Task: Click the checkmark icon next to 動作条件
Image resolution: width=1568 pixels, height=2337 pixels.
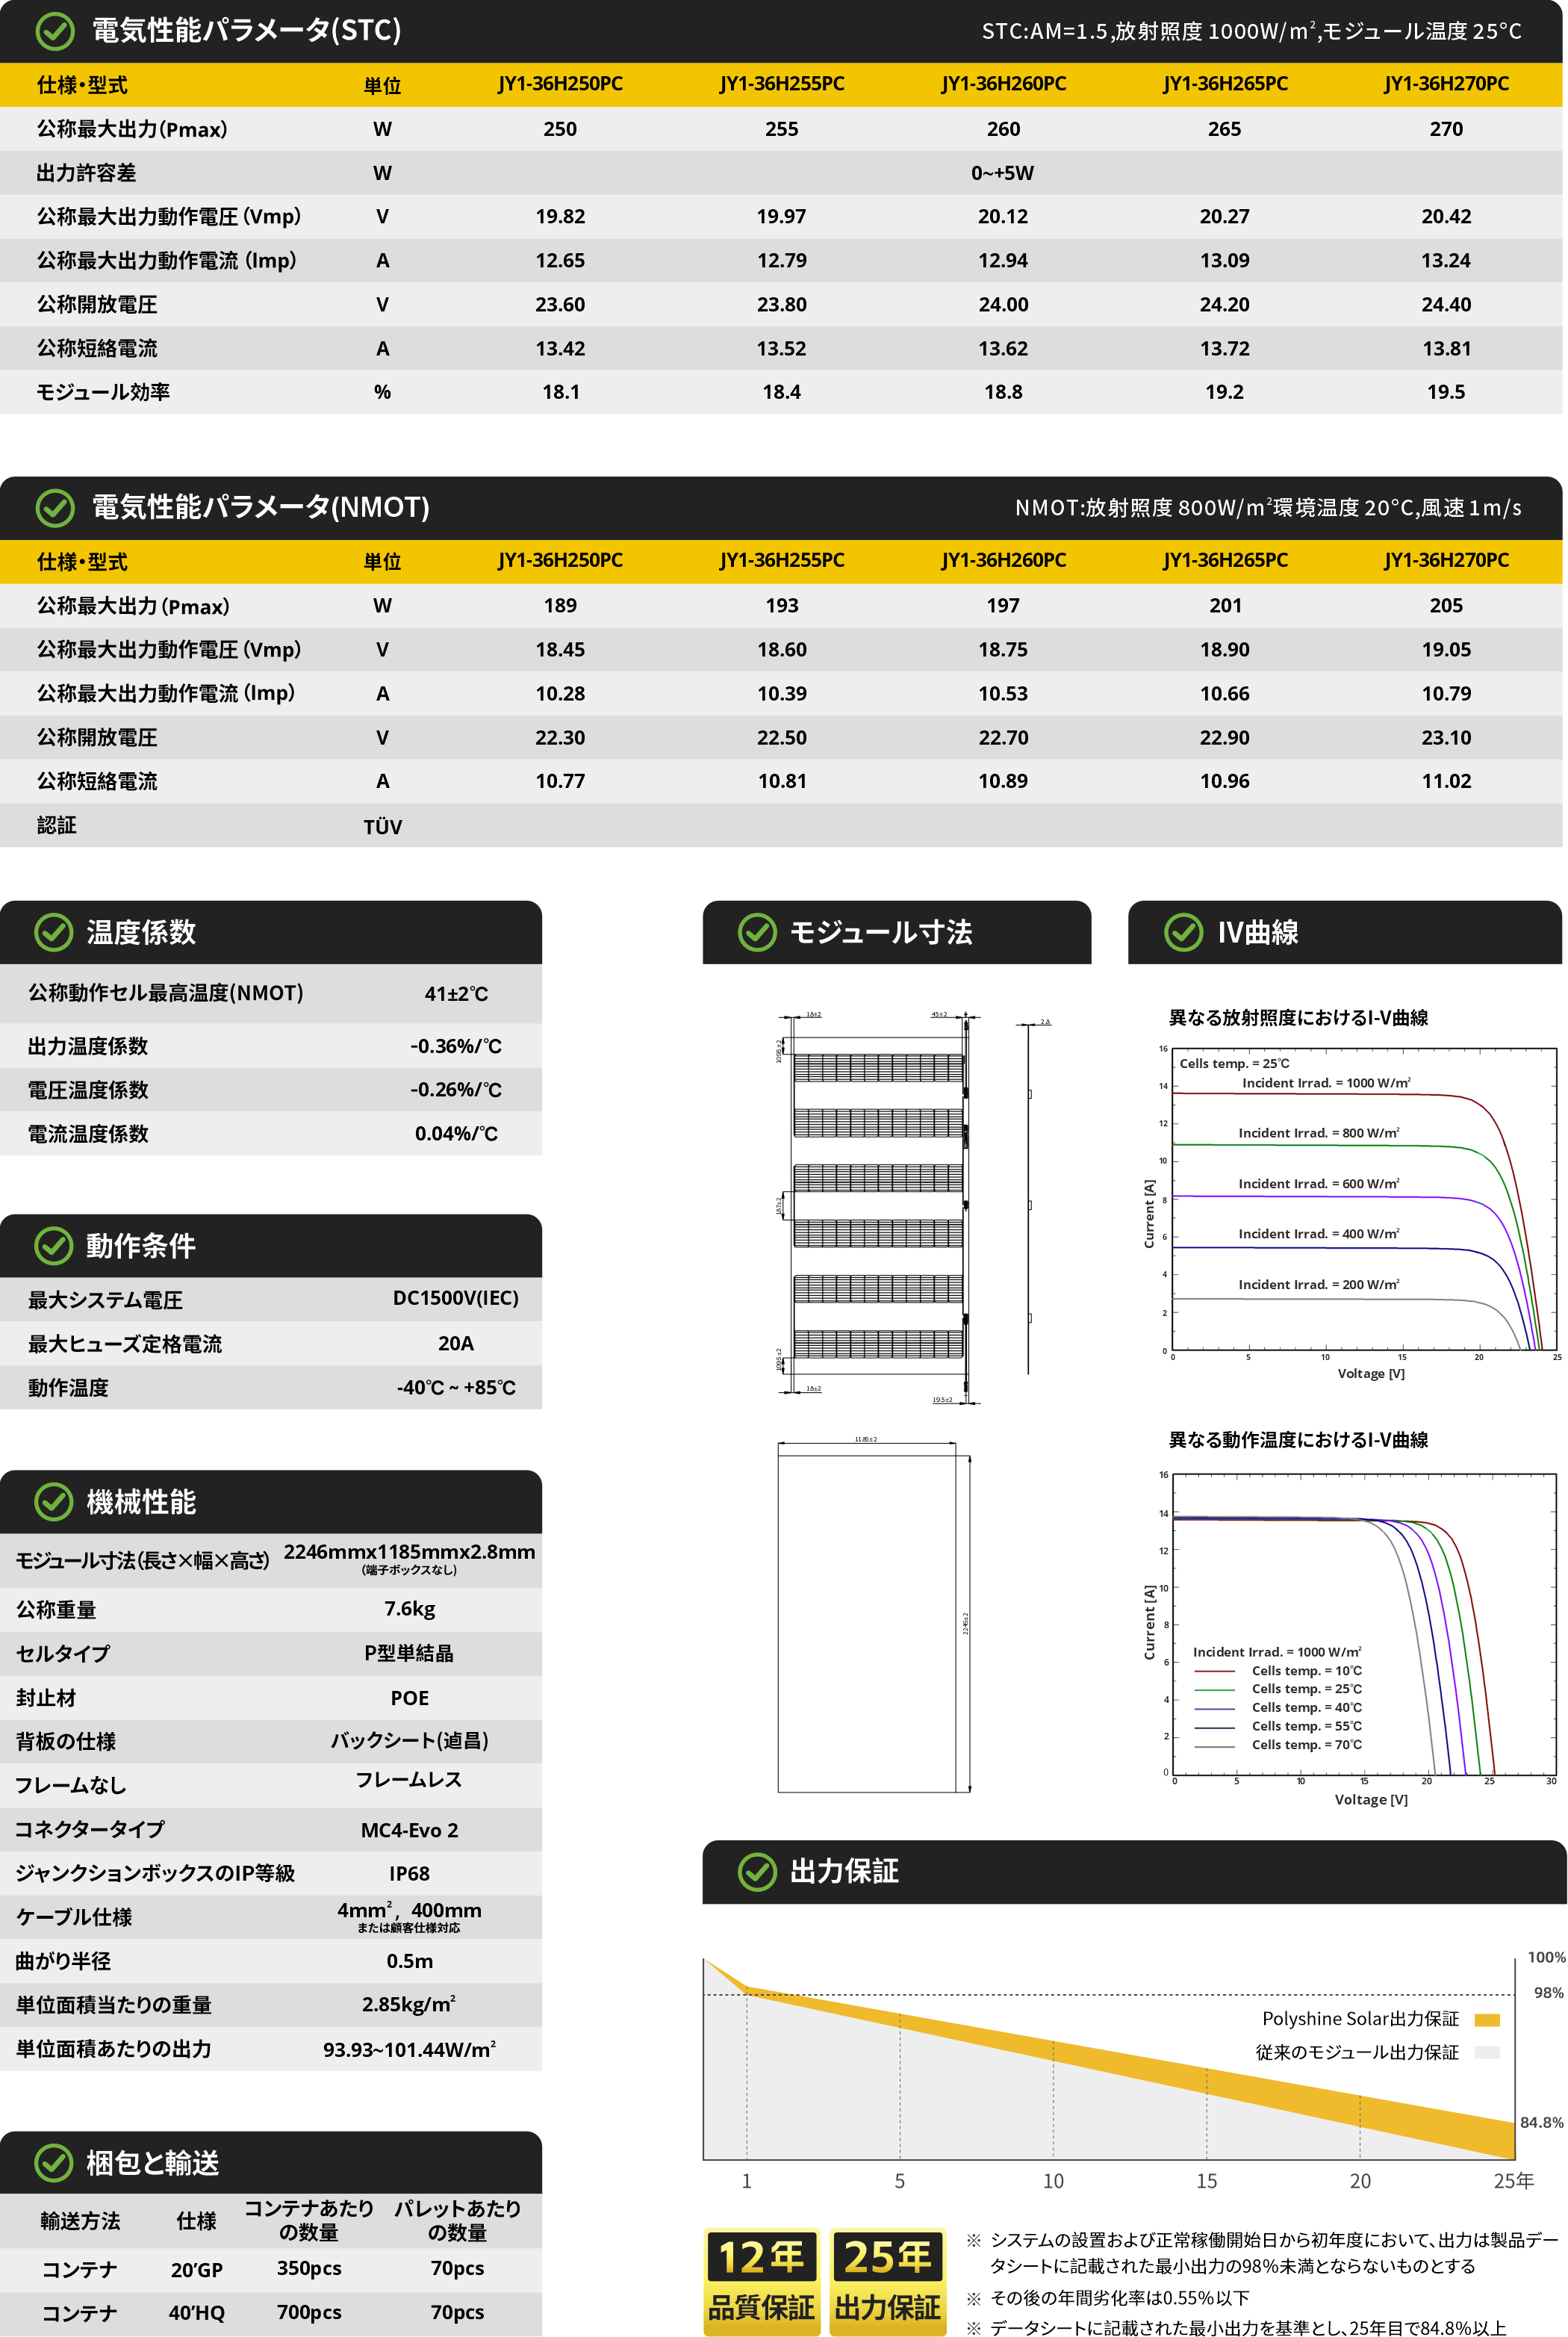Action: 54,1246
